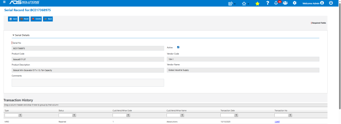
Task: Click the Transaction No filter box
Action: 281,115
